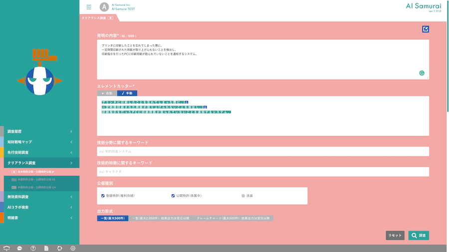Click the 調査 search button
This screenshot has height=252, width=449.
(419, 236)
